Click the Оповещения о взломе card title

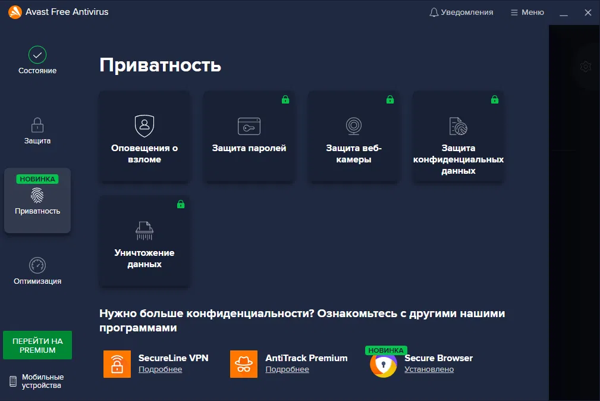coord(144,153)
